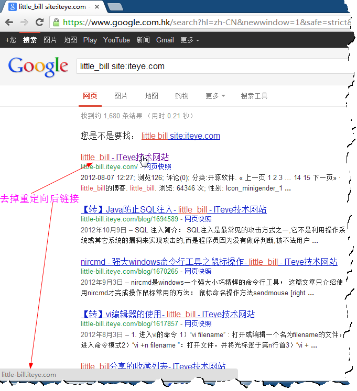This screenshot has height=391, width=357.
Task: Open result nircmd 强大windows命令行工具之鼠标操作
Action: (209, 262)
